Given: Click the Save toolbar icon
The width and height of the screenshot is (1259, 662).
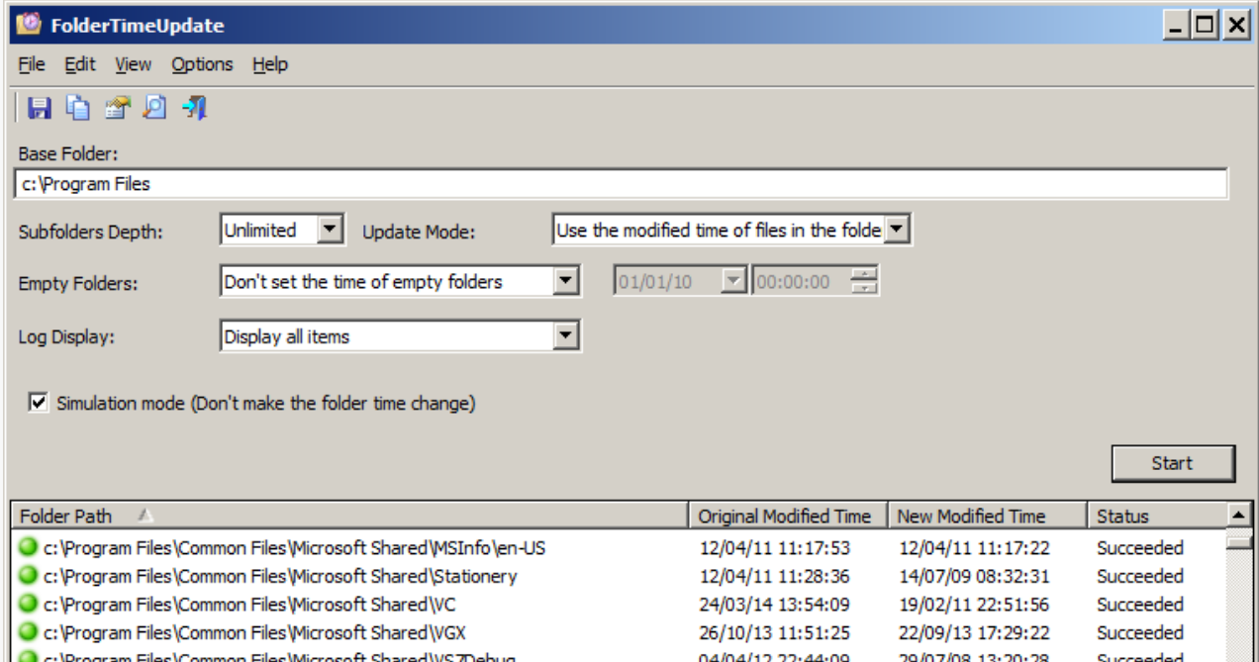Looking at the screenshot, I should (x=40, y=106).
